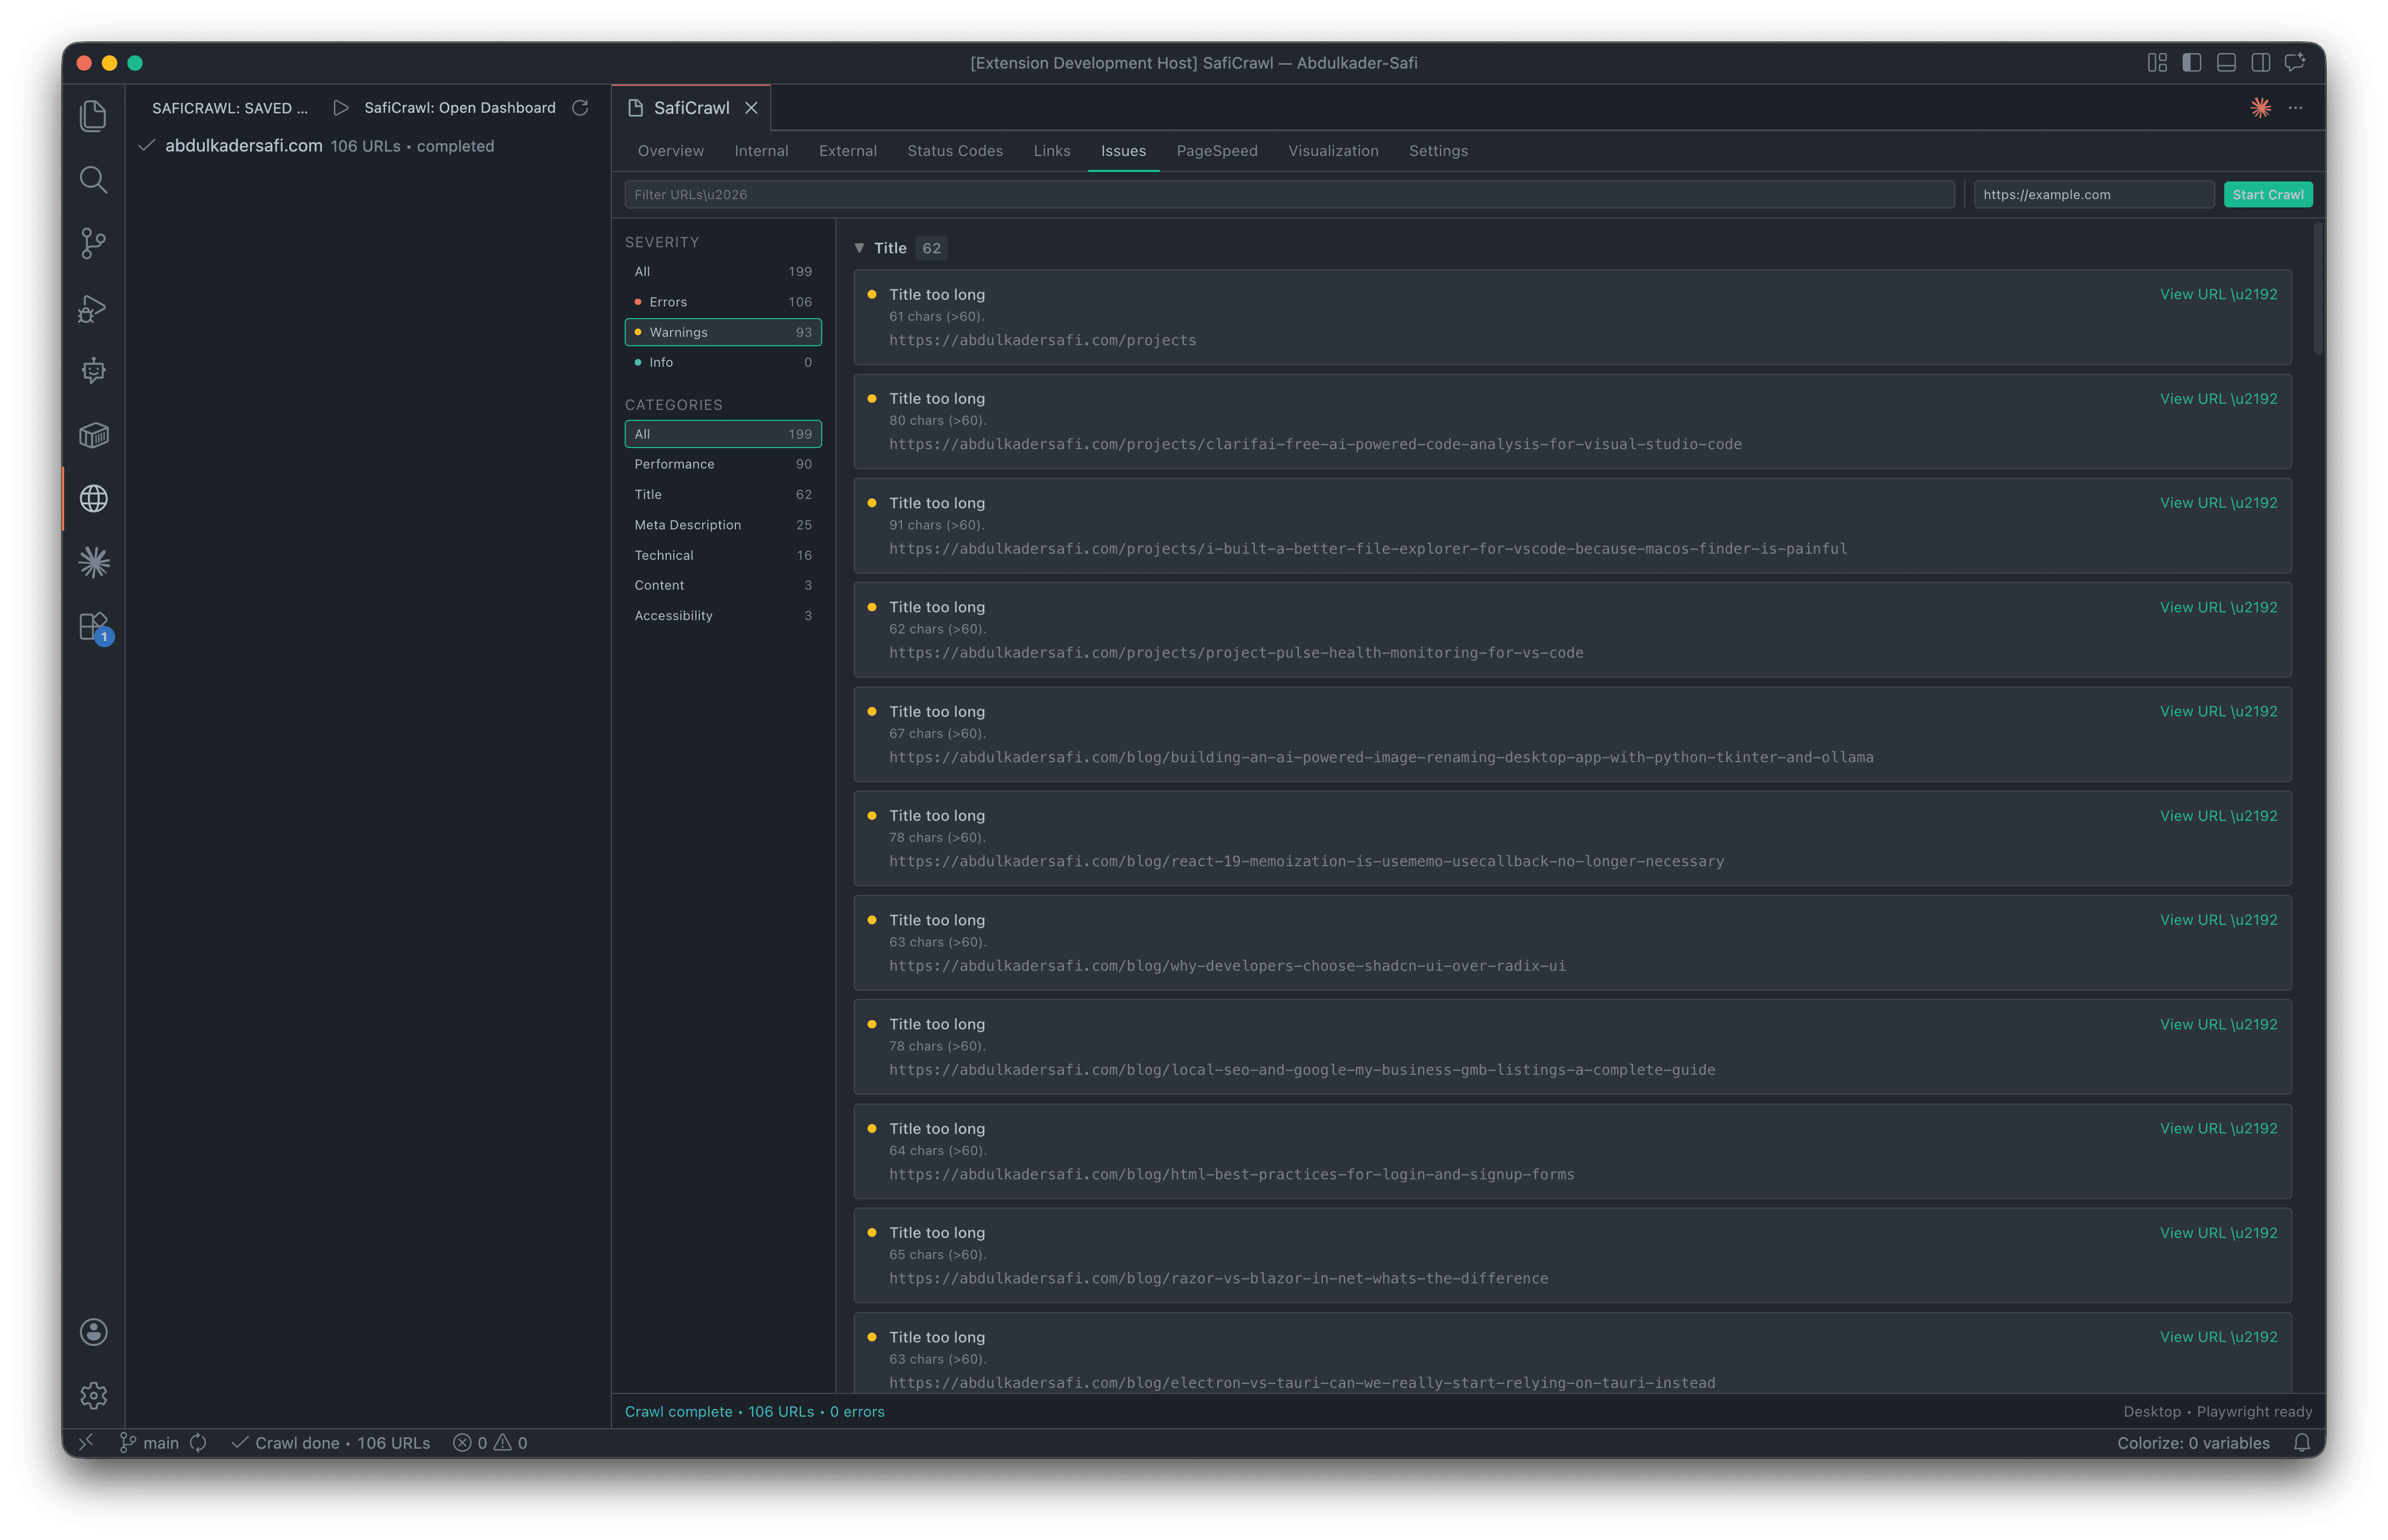Switch to the PageSpeed tab
The height and width of the screenshot is (1540, 2388).
1217,151
